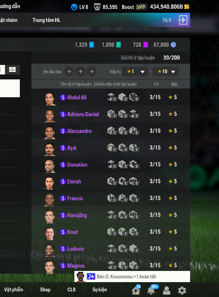The width and height of the screenshot is (219, 297).
Task: Click Hansjörg coach portrait thumbnail
Action: 50,216
